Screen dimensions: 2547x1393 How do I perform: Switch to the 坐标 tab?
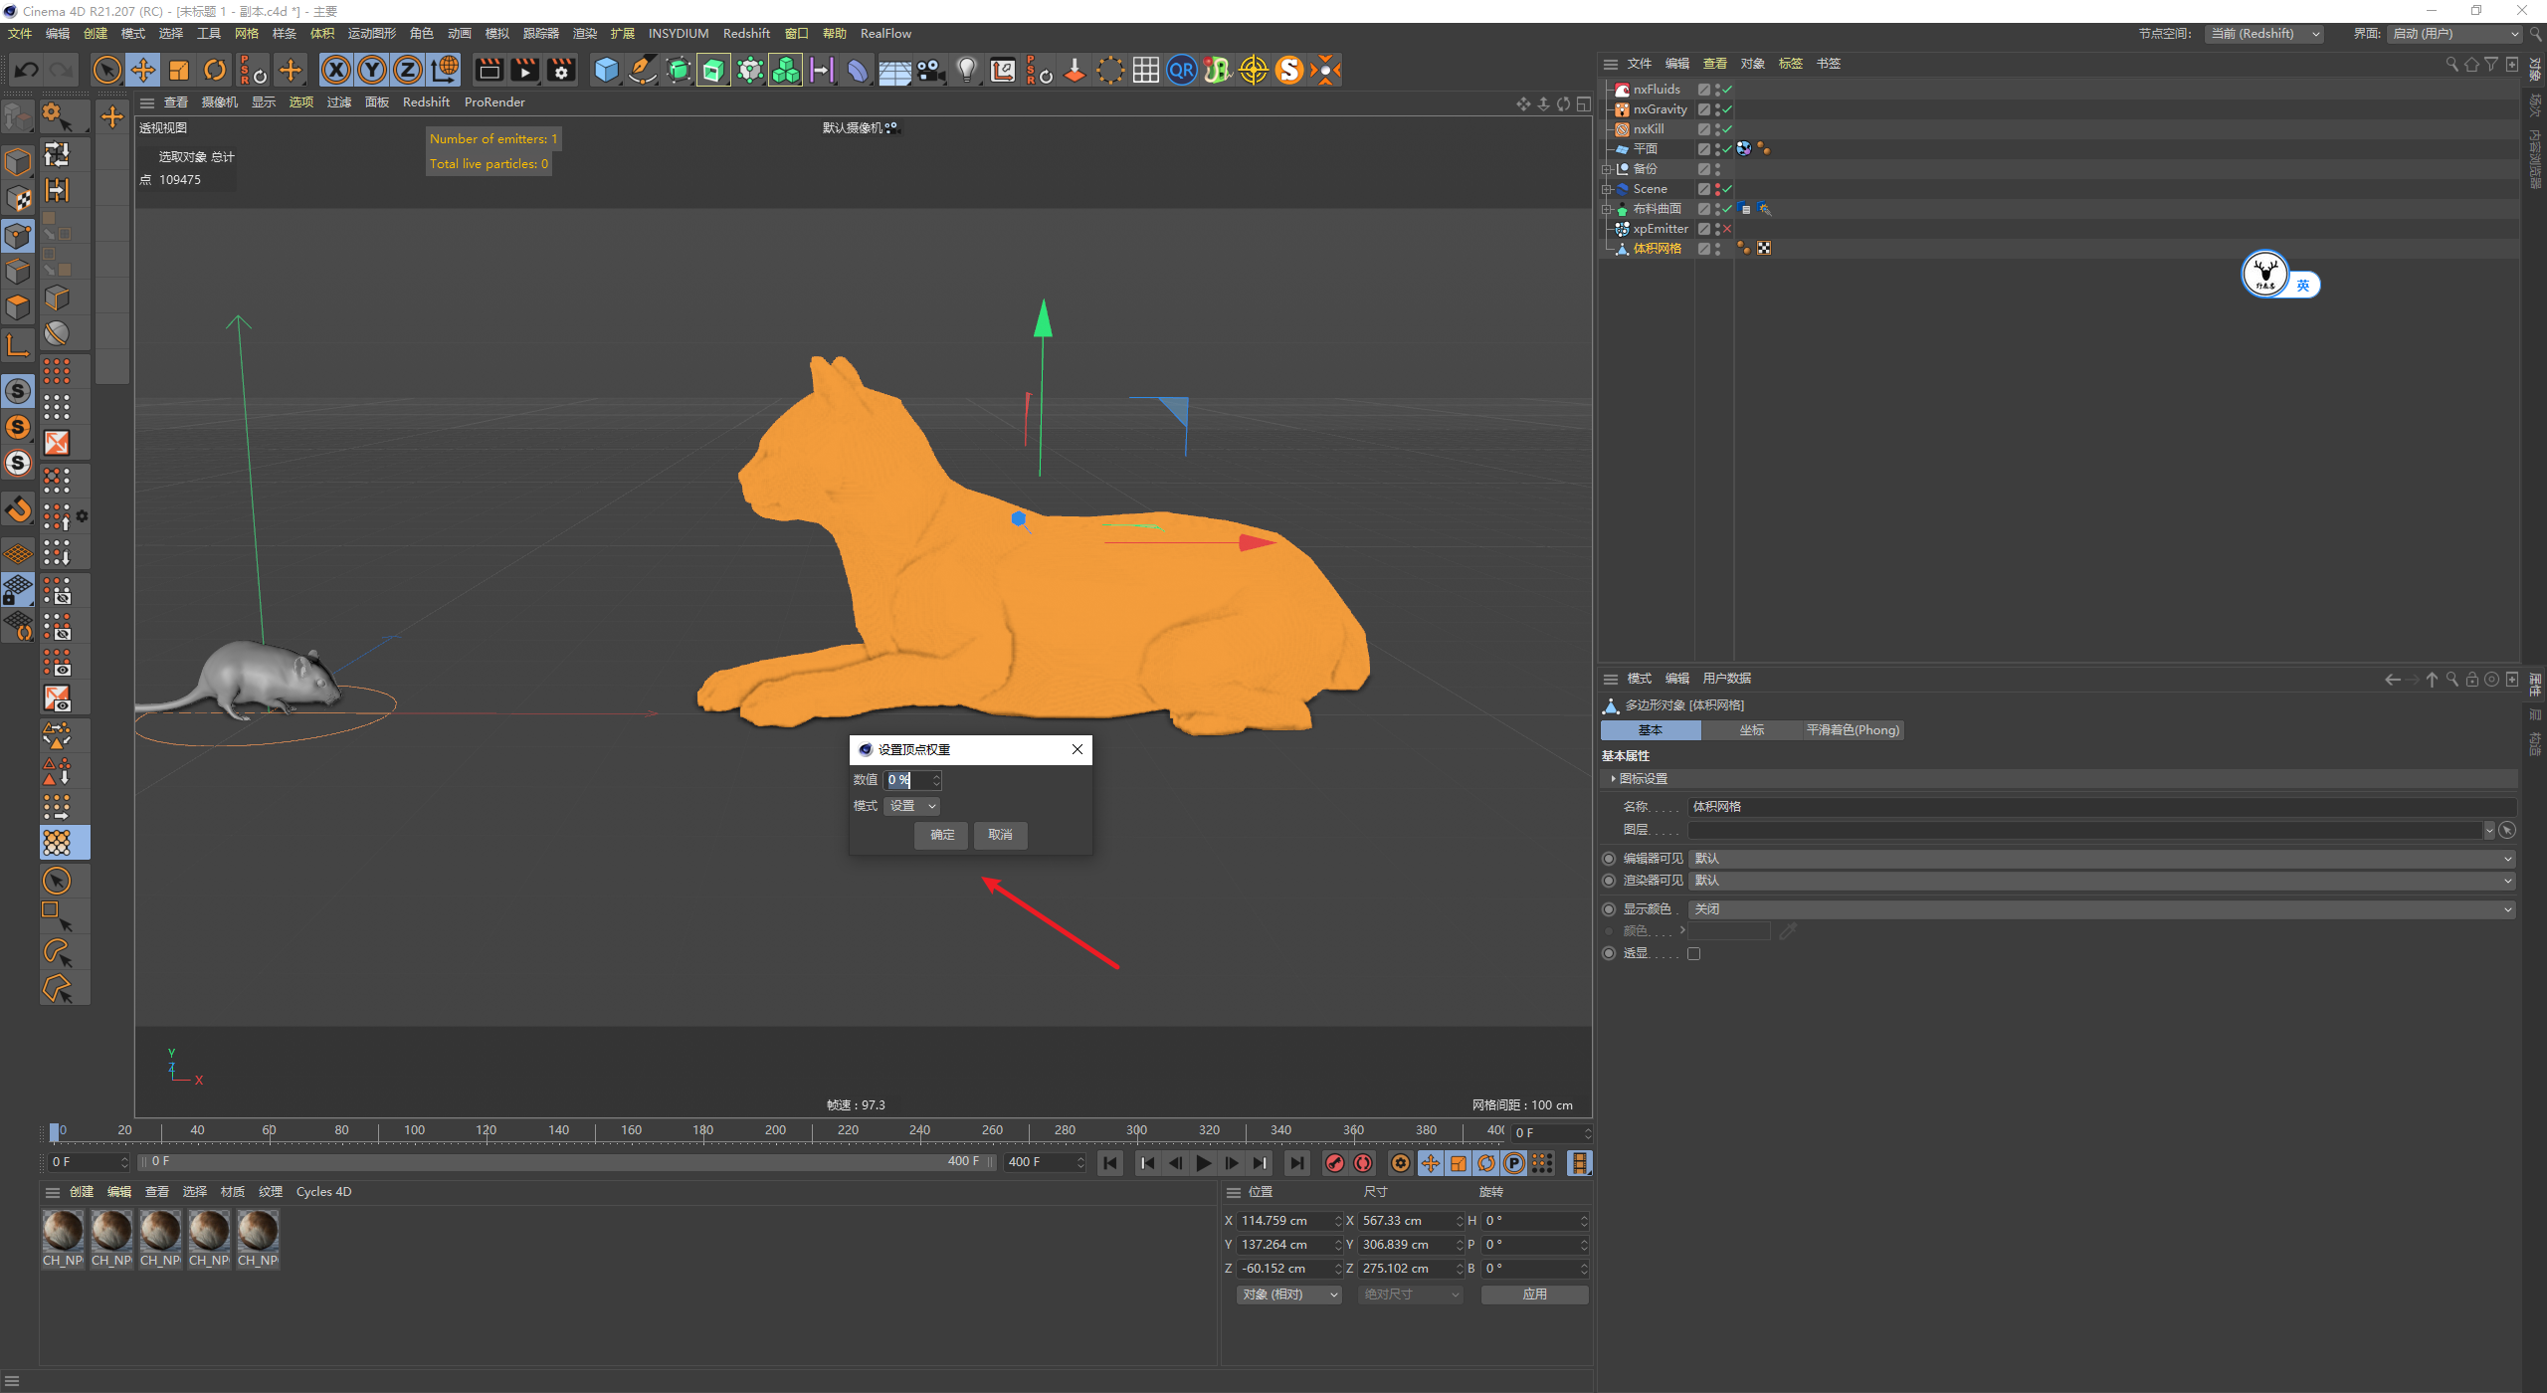(x=1751, y=730)
